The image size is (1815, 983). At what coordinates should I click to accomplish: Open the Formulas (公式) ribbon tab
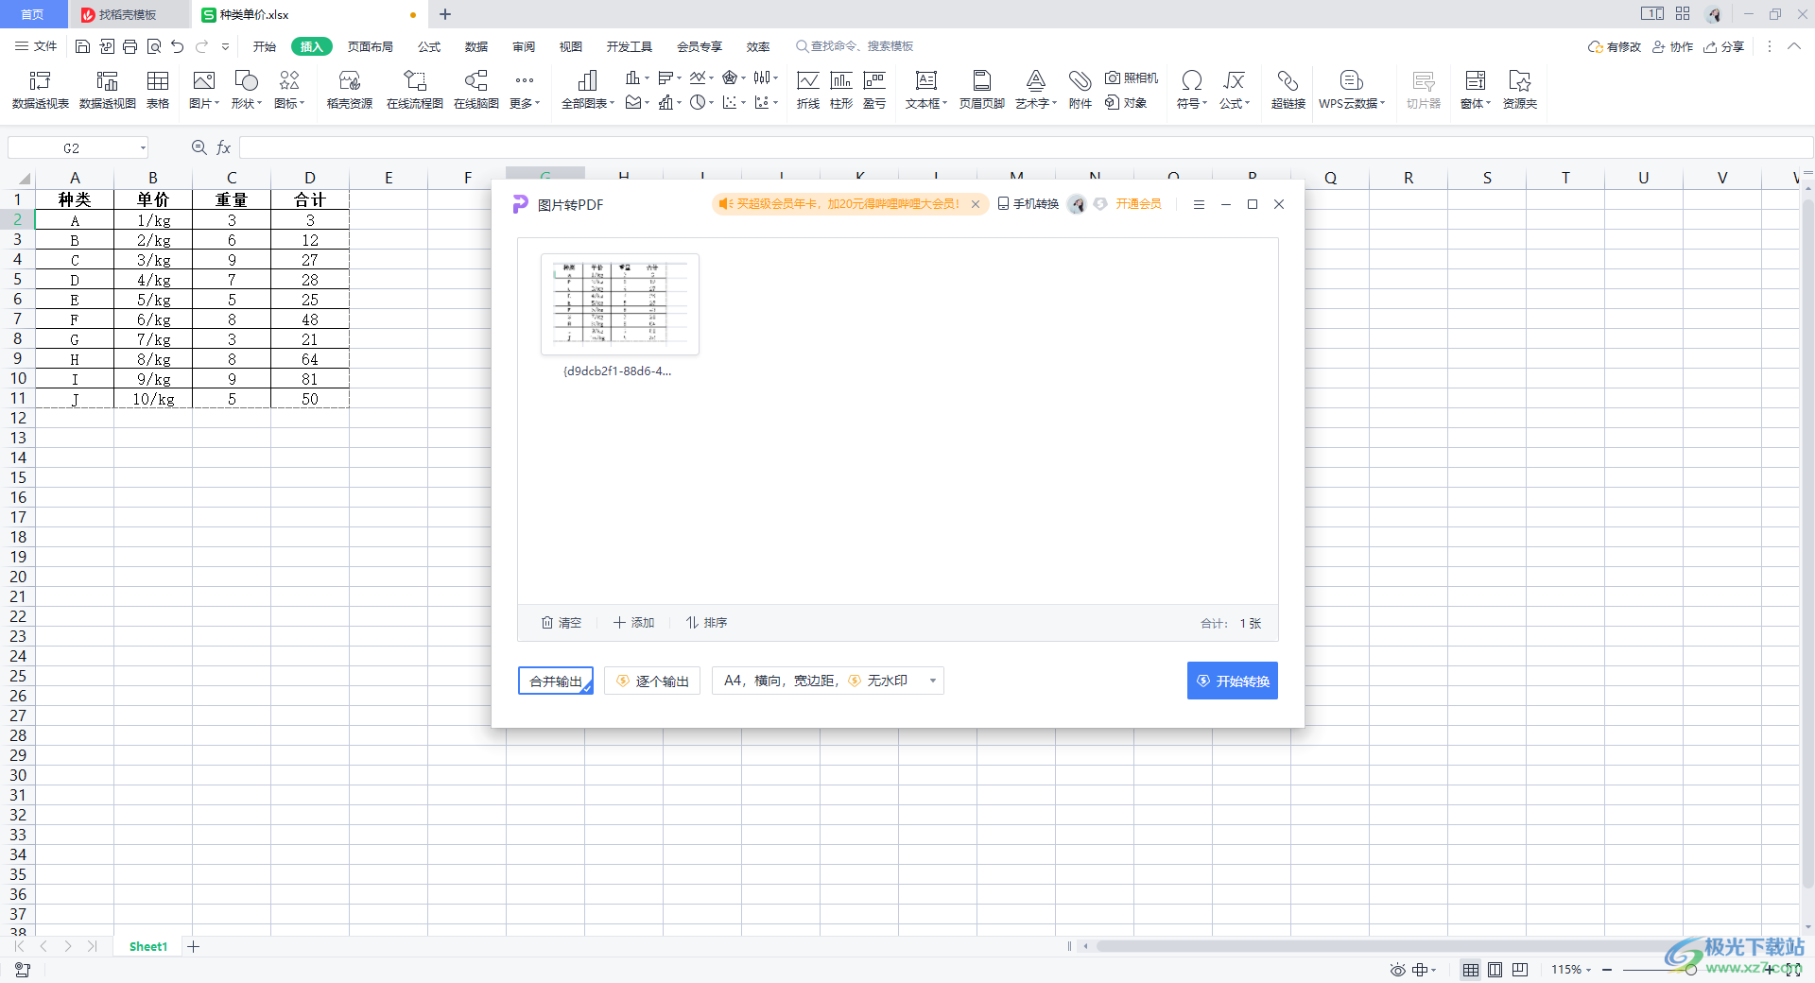[429, 46]
